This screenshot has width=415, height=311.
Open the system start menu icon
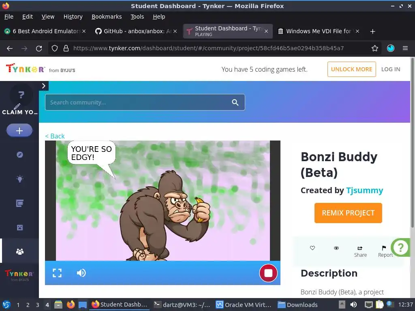[x=6, y=305]
